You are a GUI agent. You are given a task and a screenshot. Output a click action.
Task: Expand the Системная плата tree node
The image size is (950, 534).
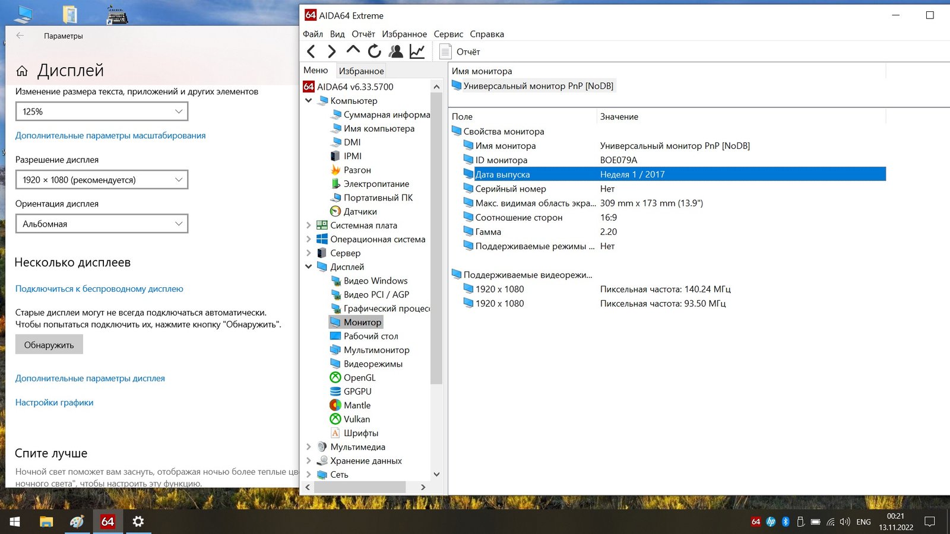(x=308, y=225)
